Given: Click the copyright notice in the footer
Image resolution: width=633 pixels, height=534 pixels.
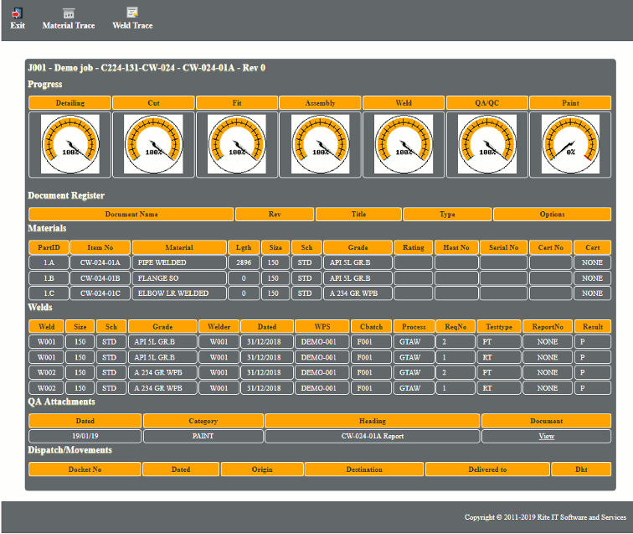Looking at the screenshot, I should click(545, 517).
